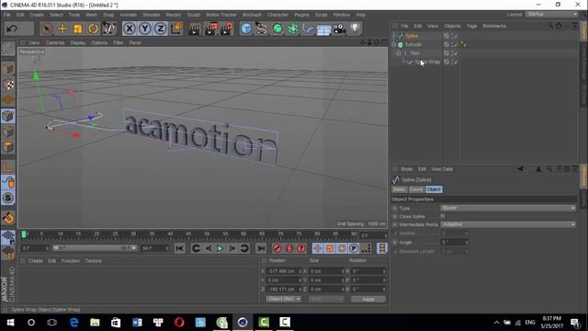Click the Autokeying red icon
588x331 pixels.
(289, 248)
